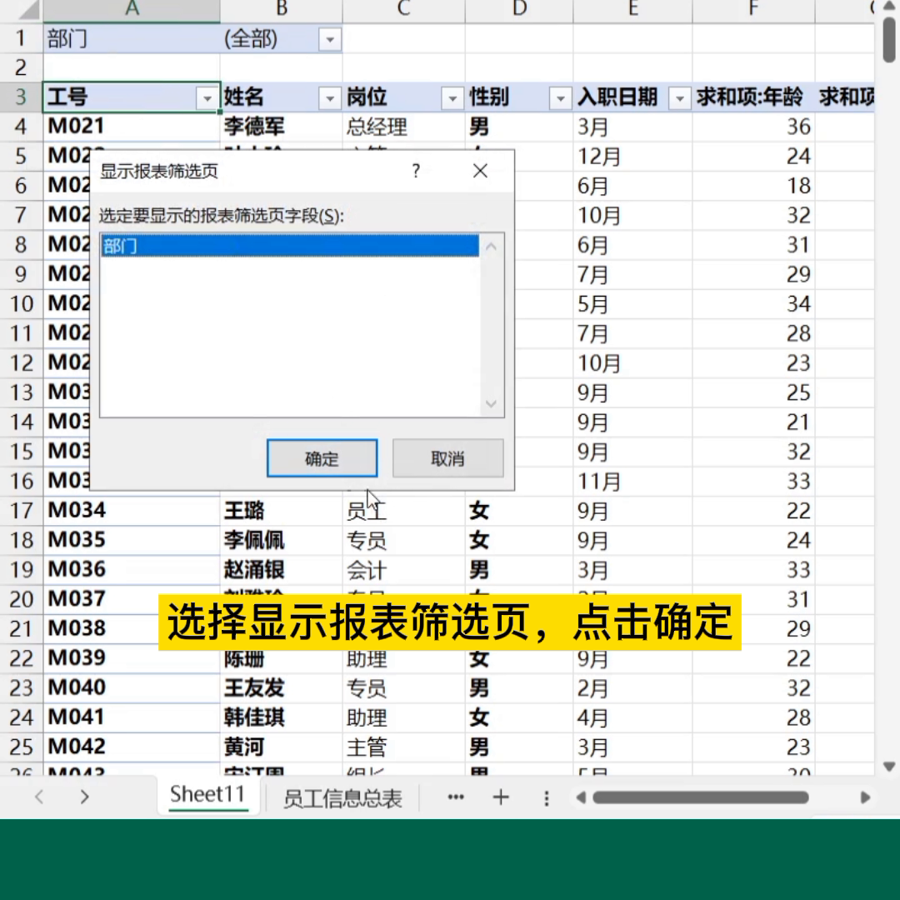This screenshot has height=900, width=900.
Task: Click the name cell 黄河
Action: [x=282, y=747]
